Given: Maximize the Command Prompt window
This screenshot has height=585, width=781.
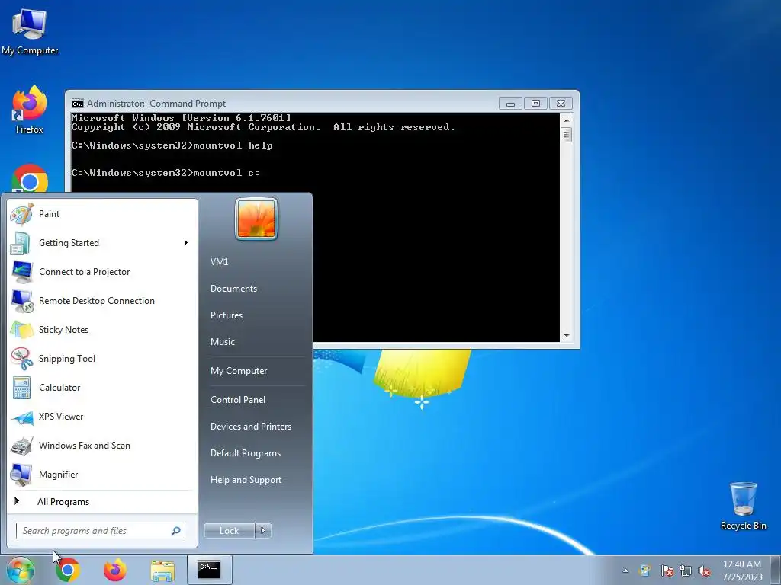Looking at the screenshot, I should (535, 104).
